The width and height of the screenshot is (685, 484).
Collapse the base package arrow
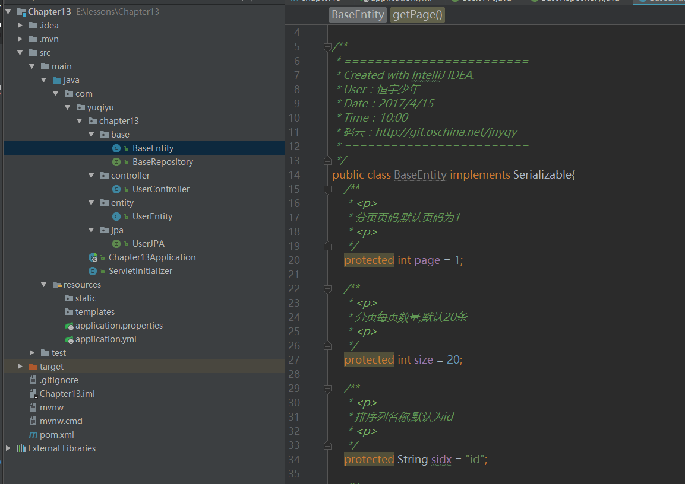(91, 134)
